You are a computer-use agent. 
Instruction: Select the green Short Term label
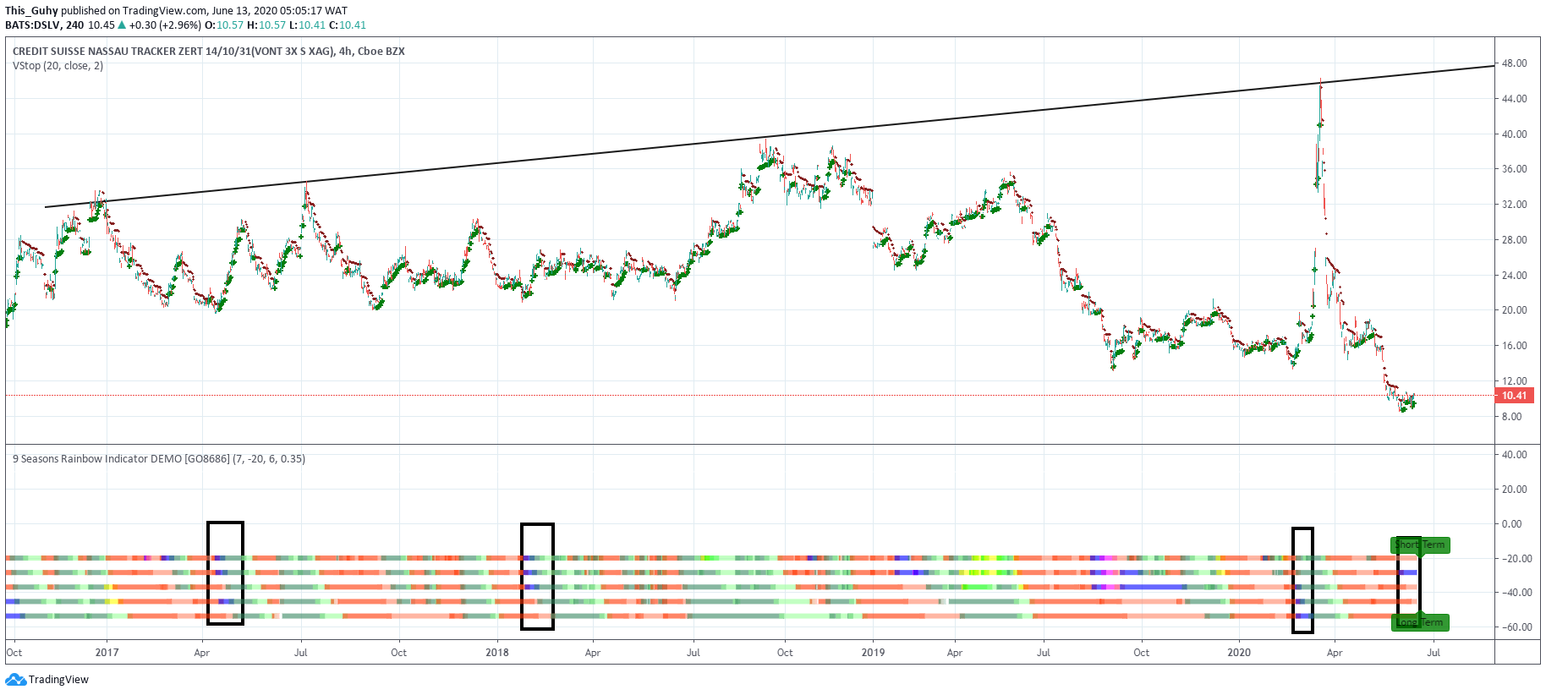click(1421, 545)
